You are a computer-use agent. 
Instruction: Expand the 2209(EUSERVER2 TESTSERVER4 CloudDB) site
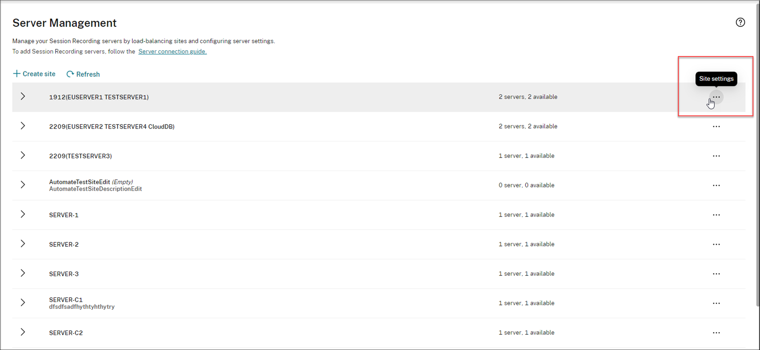23,126
